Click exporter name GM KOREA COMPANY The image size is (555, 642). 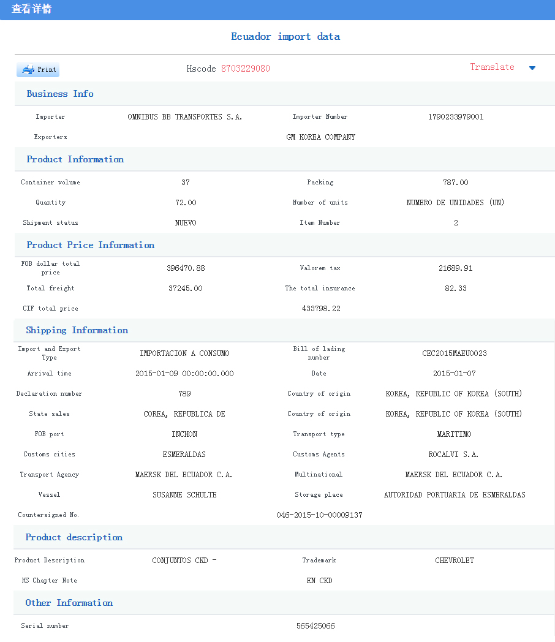pos(320,137)
